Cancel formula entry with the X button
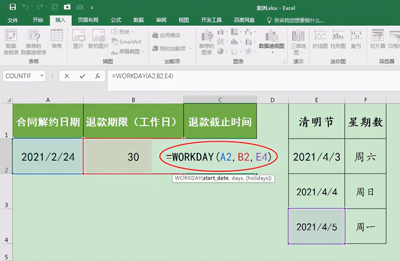Viewport: 400px width, 261px height. click(x=67, y=76)
